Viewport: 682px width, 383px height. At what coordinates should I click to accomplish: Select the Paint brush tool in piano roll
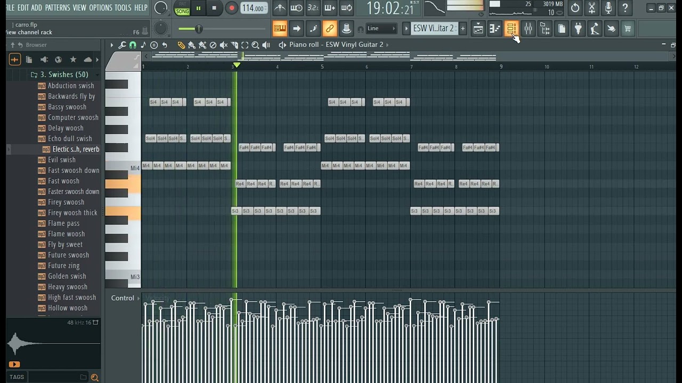pos(192,45)
